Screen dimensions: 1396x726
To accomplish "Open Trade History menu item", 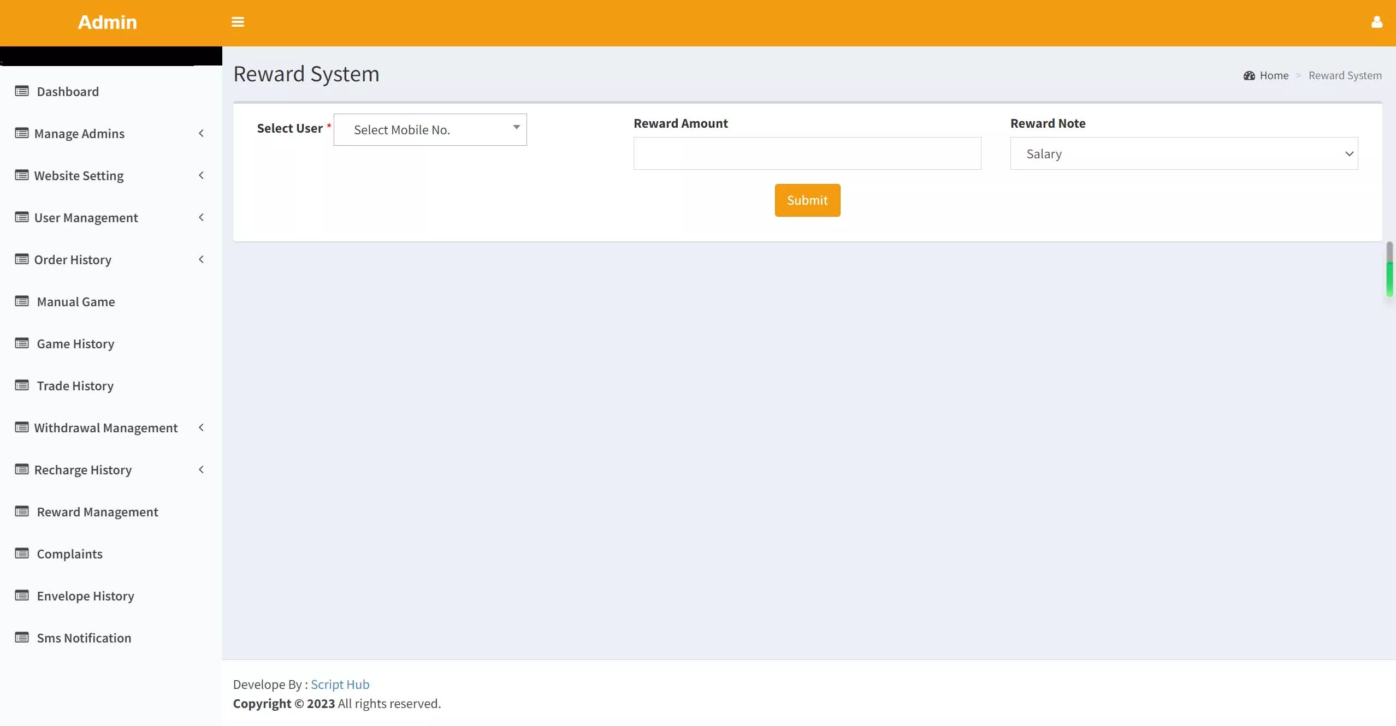I will click(x=75, y=386).
